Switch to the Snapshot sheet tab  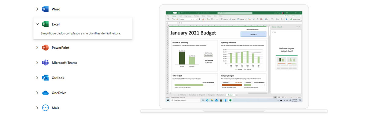[202, 95]
